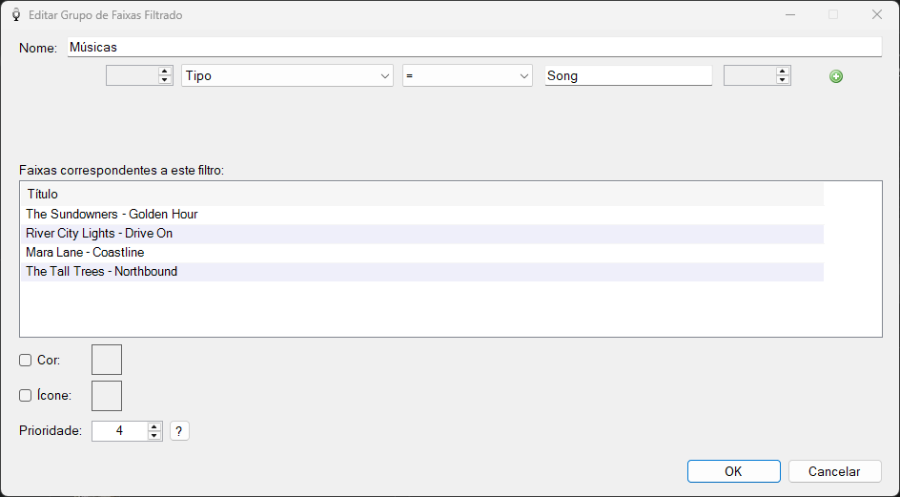
Task: Open the priority help question mark button
Action: point(179,431)
